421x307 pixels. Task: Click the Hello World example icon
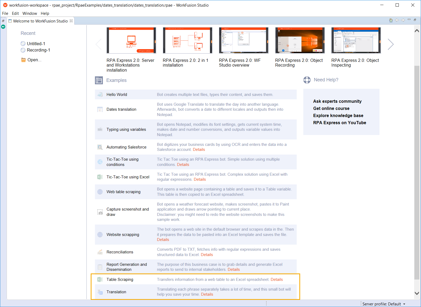point(100,95)
